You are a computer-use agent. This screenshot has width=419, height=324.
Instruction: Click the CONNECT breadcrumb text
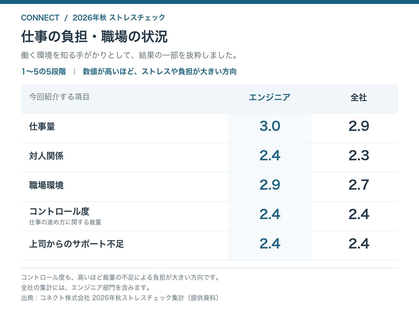[x=40, y=18]
